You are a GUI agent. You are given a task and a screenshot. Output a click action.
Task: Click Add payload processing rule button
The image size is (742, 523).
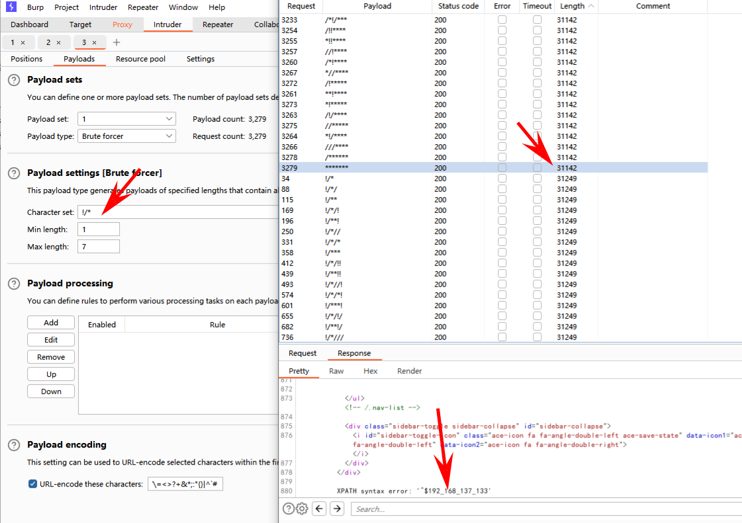point(51,323)
